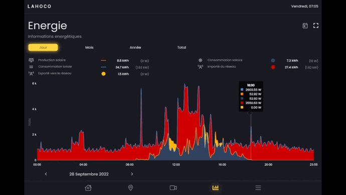Viewport: 346px width, 195px height.
Task: Toggle the Exporté vers le réseau yellow series
Action: (103, 74)
